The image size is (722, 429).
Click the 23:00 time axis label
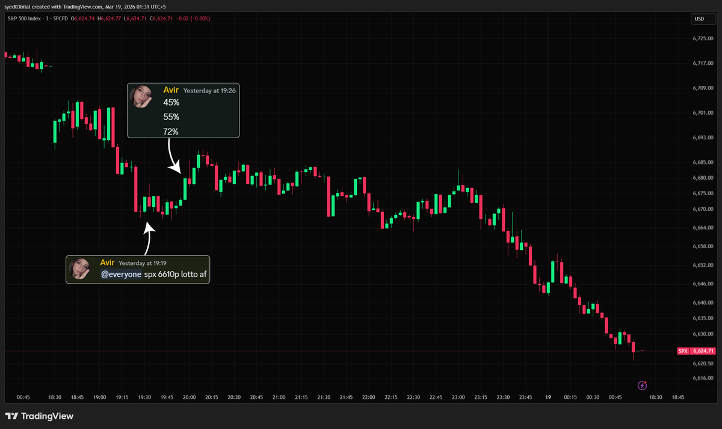pos(458,397)
